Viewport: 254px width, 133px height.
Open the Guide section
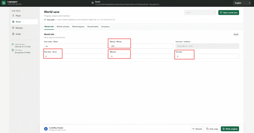point(24,34)
